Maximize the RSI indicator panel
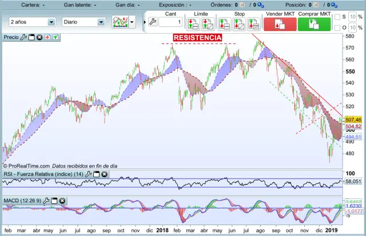Screen dimensions: 366x236 [96, 174]
